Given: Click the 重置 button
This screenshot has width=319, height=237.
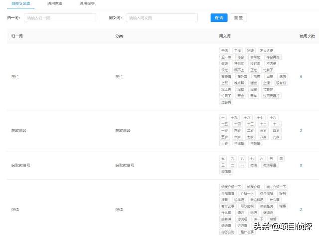Looking at the screenshot, I should (x=238, y=18).
